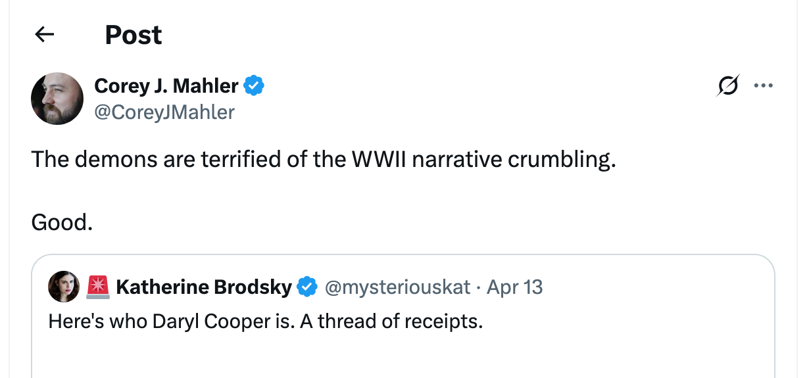
Task: Open Katherine Brodsky's display name
Action: pos(204,287)
